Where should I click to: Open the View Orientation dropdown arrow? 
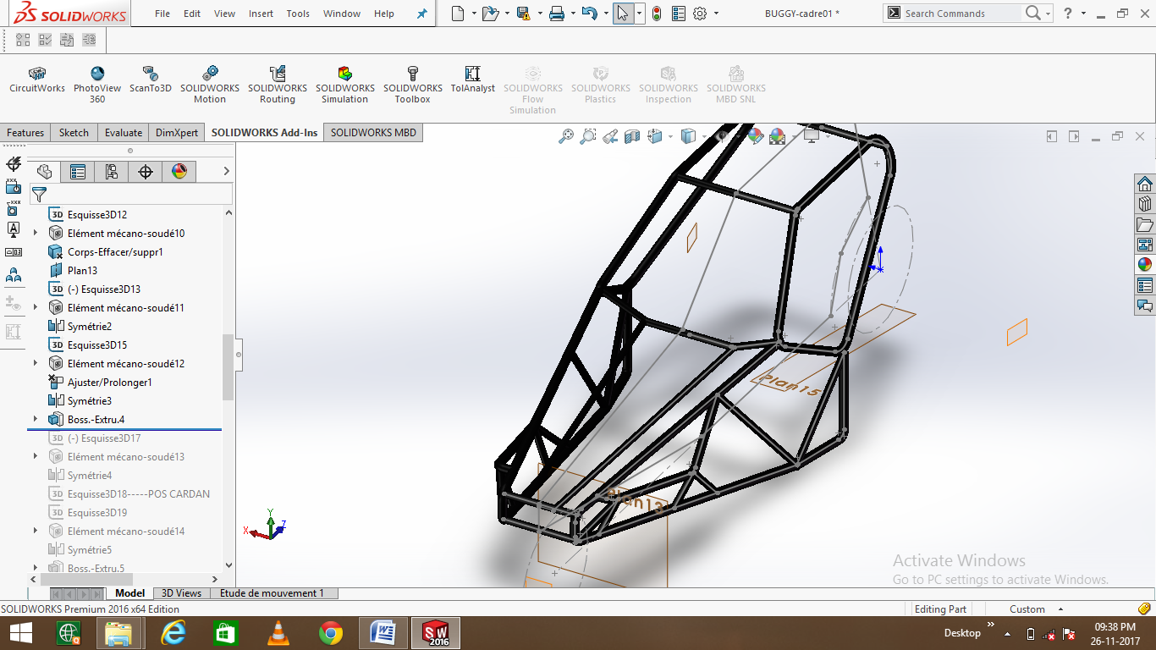click(x=669, y=135)
